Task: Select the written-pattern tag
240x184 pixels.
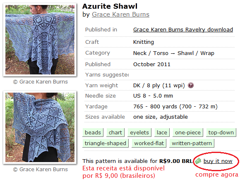Action: point(192,143)
